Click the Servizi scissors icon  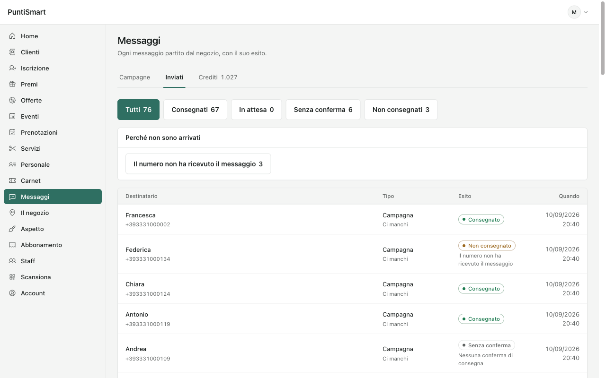12,148
